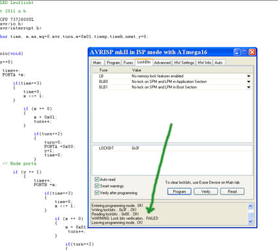Click the 'PORTB =x;' line in code editor
The image size is (278, 250).
45,185
